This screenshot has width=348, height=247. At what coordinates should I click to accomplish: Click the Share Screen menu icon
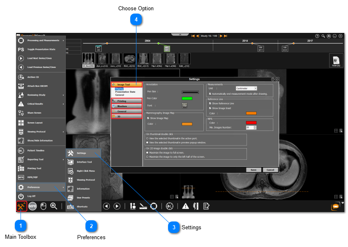point(21,113)
